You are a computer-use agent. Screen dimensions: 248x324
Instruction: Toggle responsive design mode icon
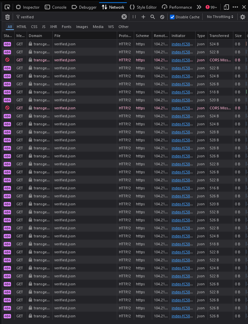(x=226, y=7)
